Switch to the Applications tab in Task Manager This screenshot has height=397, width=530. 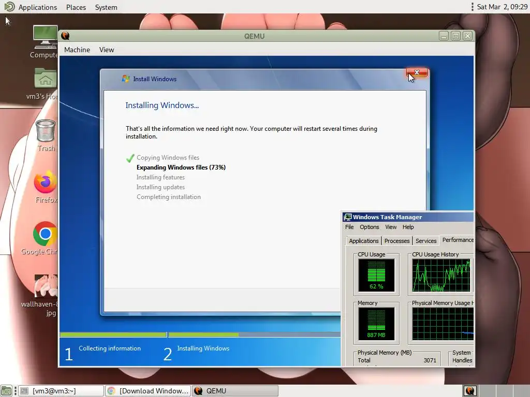coord(364,241)
